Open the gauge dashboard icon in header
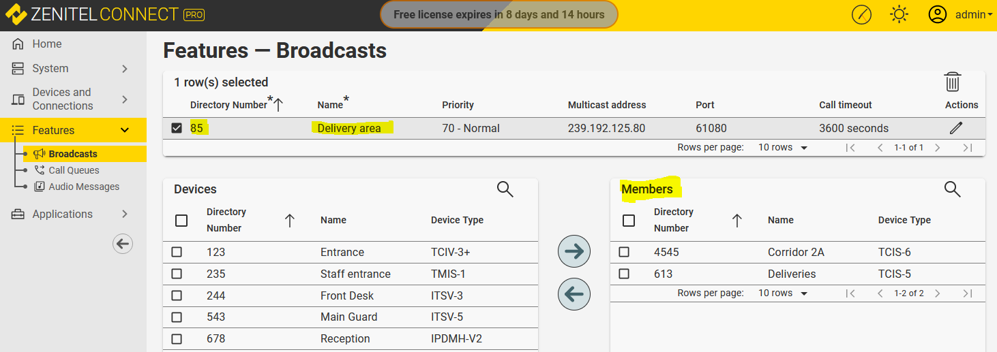 coord(862,14)
